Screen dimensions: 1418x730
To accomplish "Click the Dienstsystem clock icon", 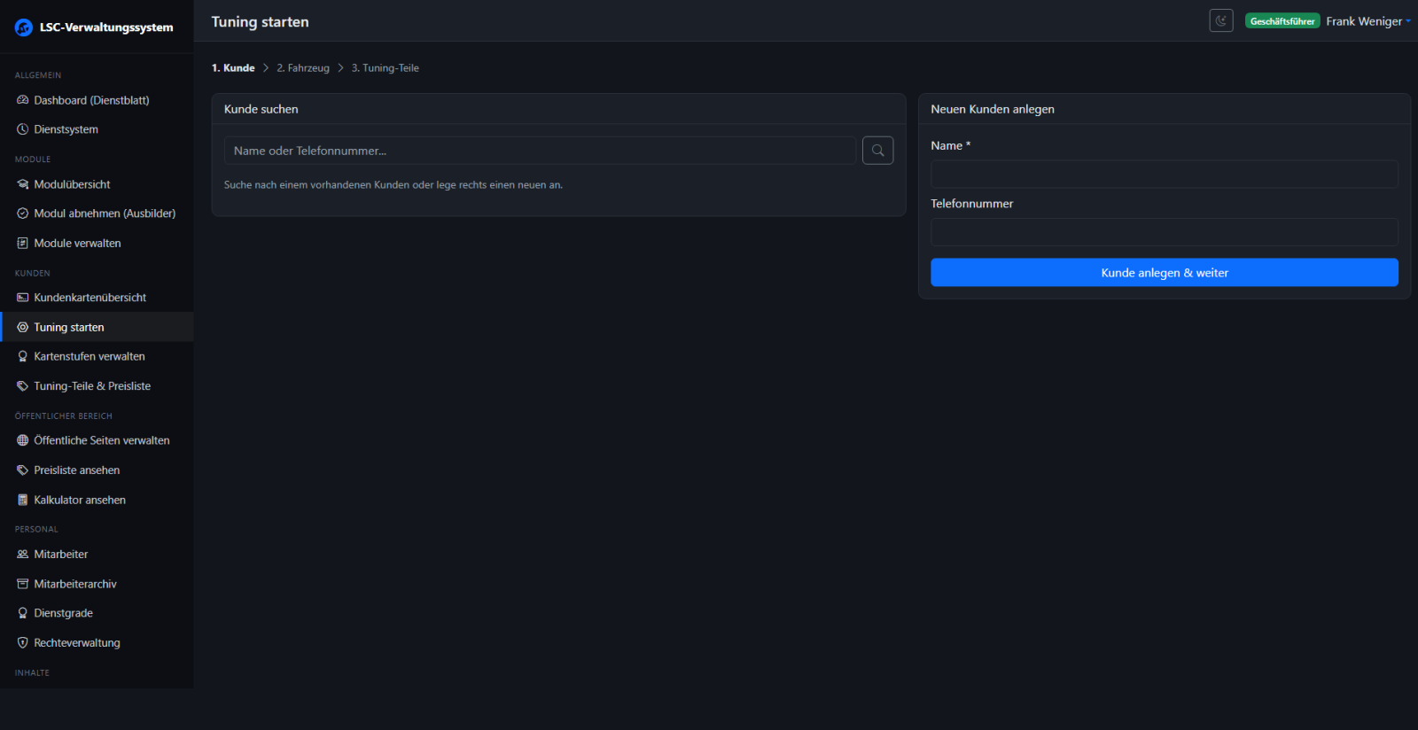I will click(x=23, y=129).
